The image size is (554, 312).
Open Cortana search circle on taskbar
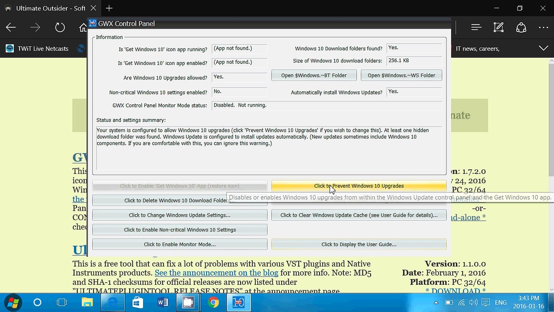tap(37, 302)
